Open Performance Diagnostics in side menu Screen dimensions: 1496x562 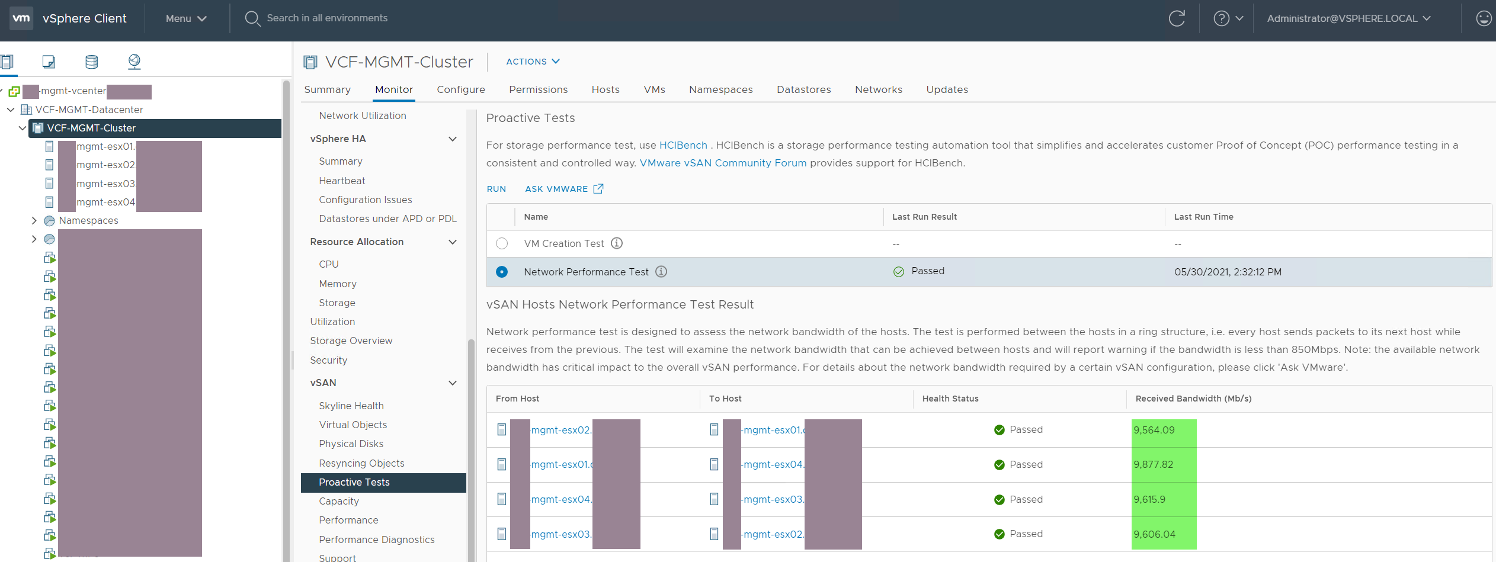coord(377,539)
